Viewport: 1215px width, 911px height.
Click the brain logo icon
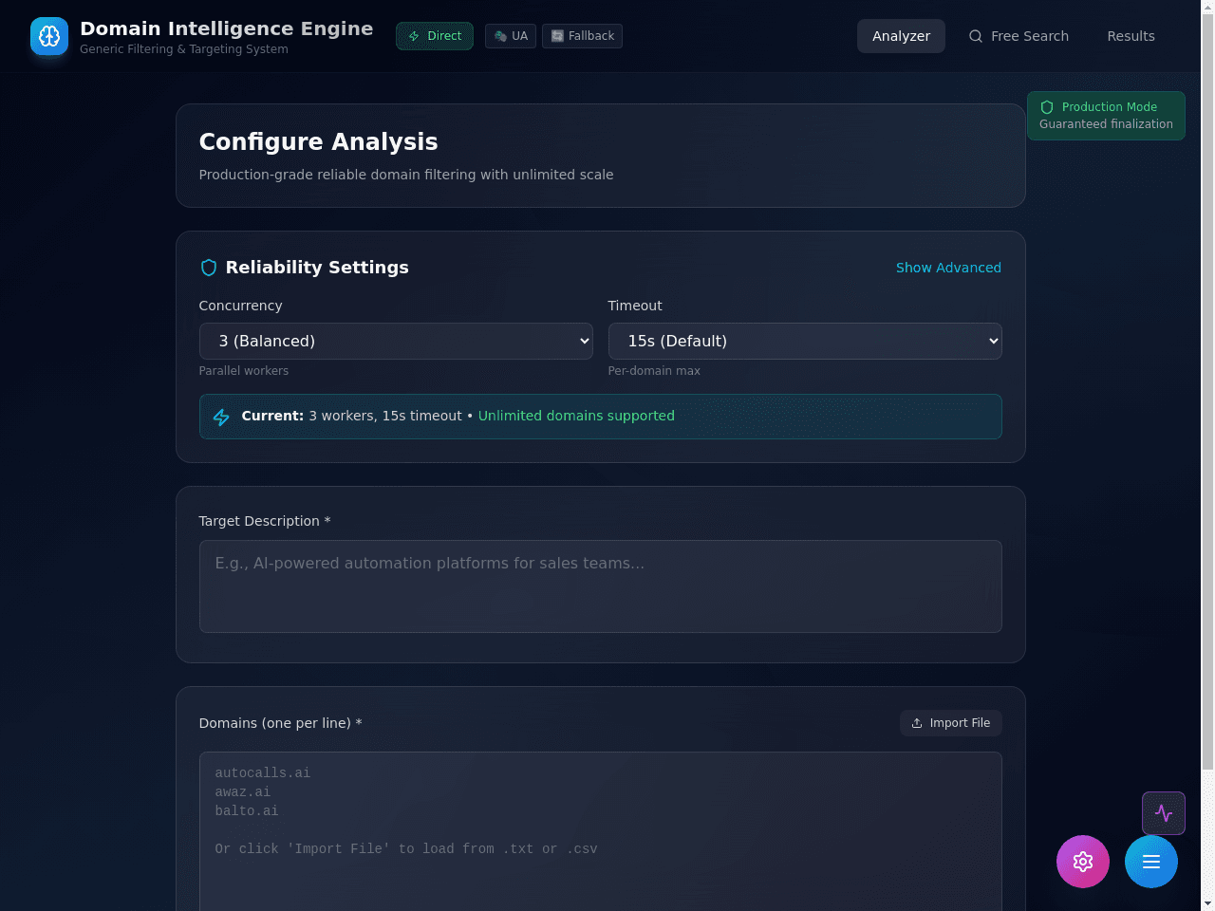pyautogui.click(x=49, y=36)
